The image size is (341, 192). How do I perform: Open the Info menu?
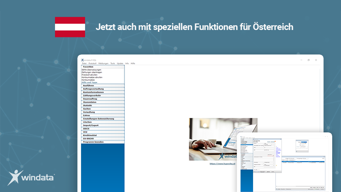tap(127, 63)
